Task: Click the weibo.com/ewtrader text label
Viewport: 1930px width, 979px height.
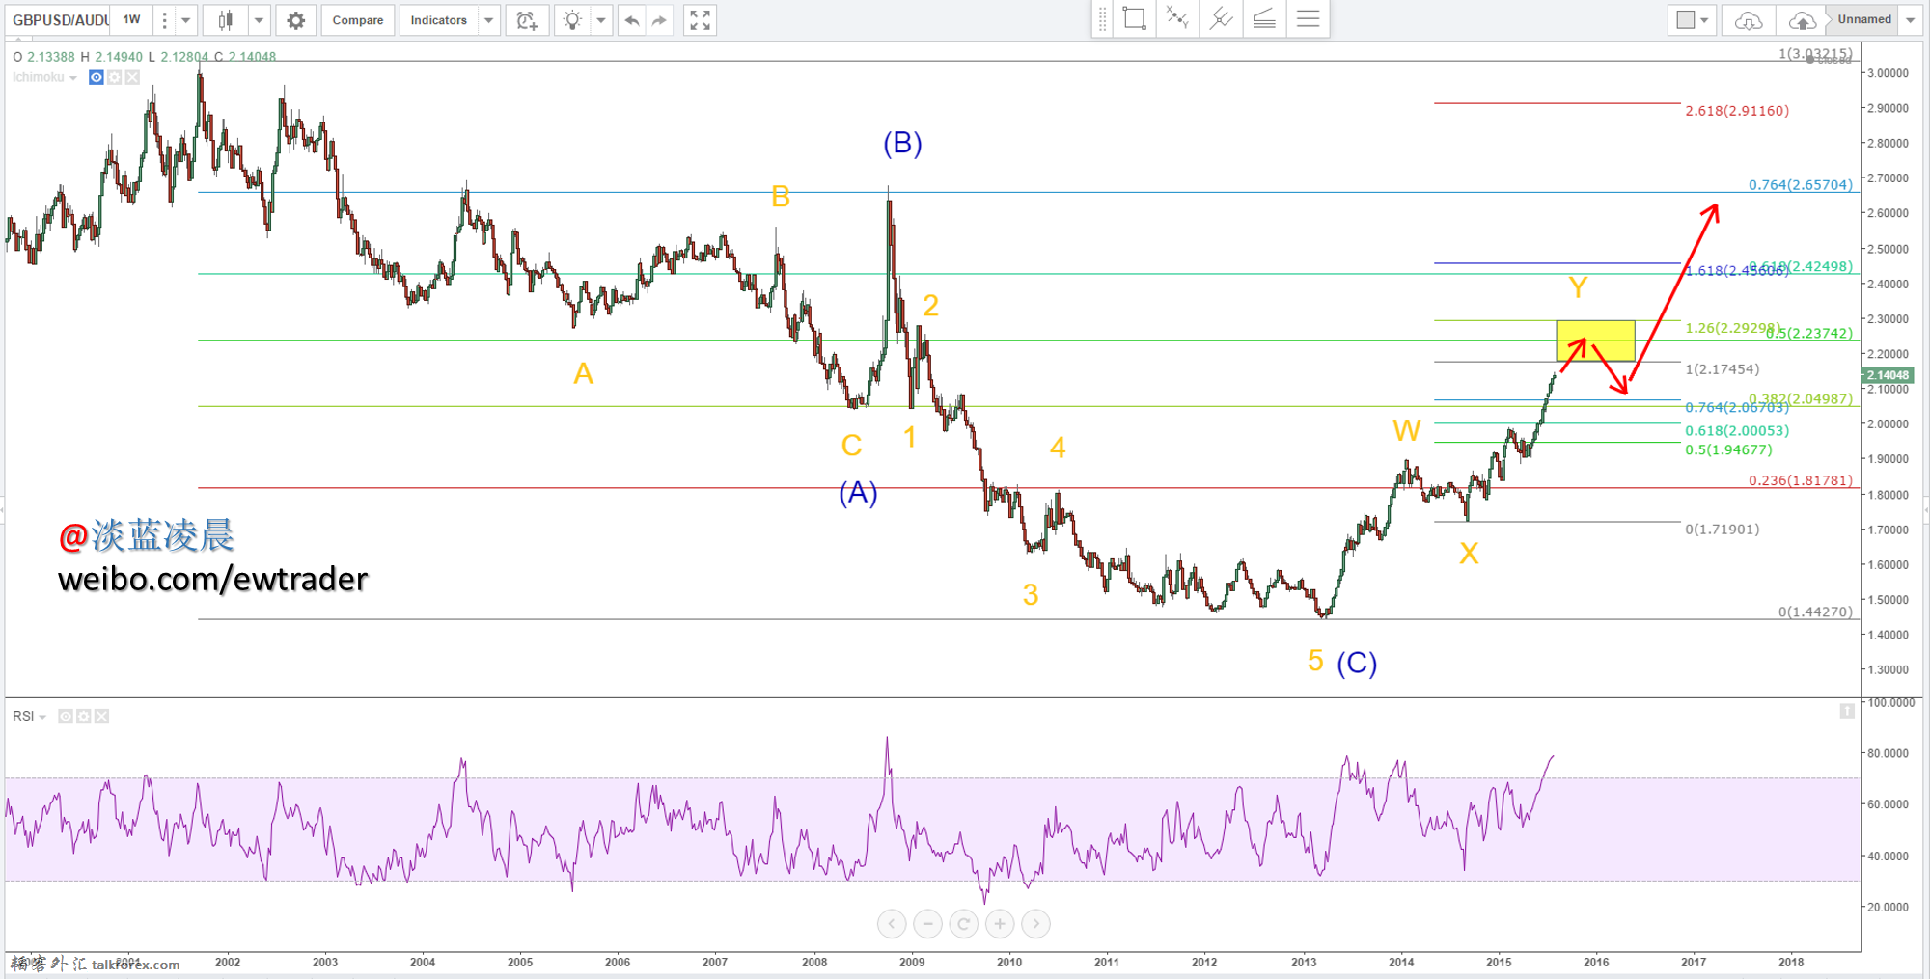Action: 213,579
